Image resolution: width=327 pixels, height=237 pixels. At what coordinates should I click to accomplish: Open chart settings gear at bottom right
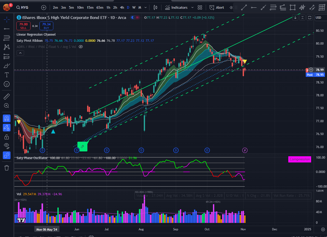pyautogui.click(x=323, y=229)
